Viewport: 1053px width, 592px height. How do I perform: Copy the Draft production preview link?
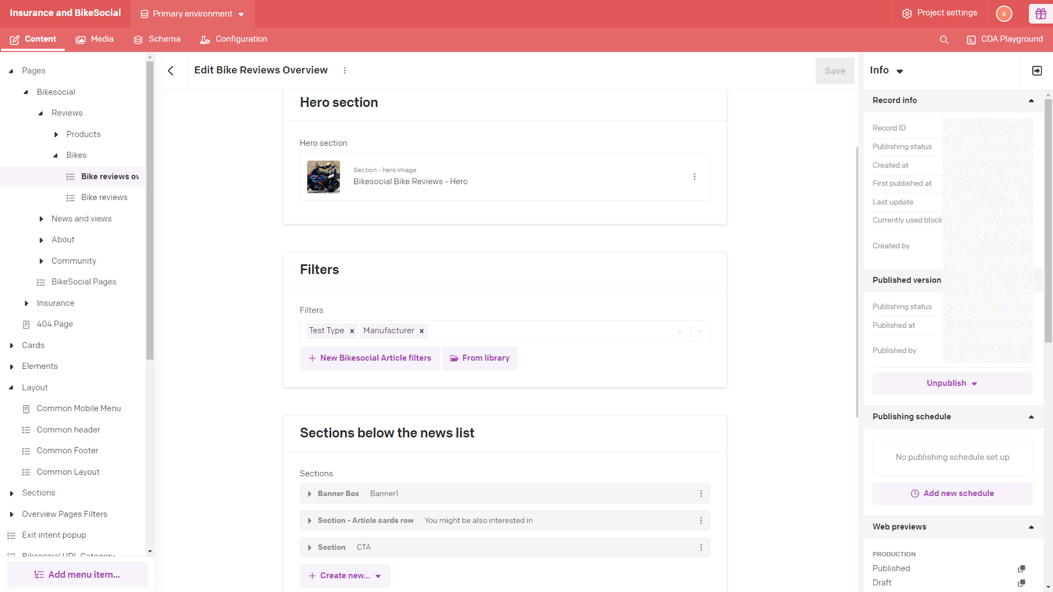[x=1021, y=583]
